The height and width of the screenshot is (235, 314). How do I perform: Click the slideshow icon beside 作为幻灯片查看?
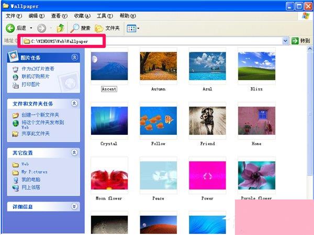click(x=15, y=69)
